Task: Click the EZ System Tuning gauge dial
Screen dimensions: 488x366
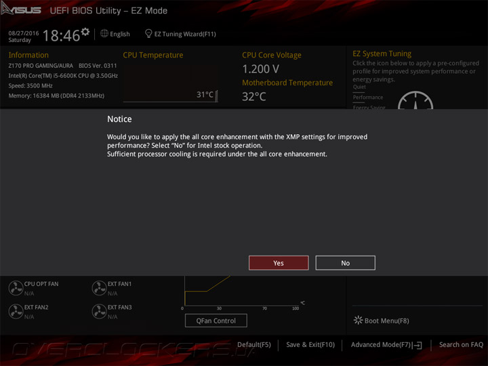Action: [x=415, y=100]
